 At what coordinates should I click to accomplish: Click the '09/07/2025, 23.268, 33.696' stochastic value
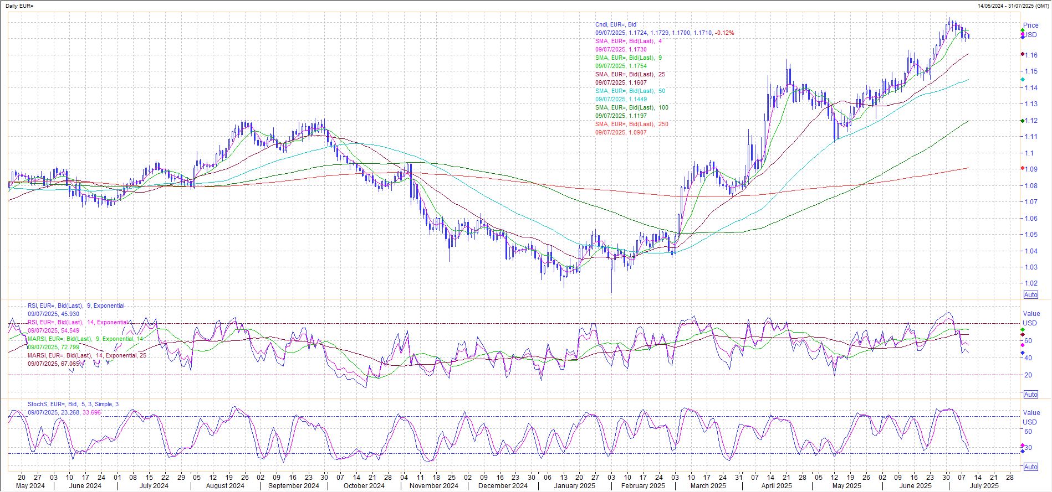click(x=64, y=412)
